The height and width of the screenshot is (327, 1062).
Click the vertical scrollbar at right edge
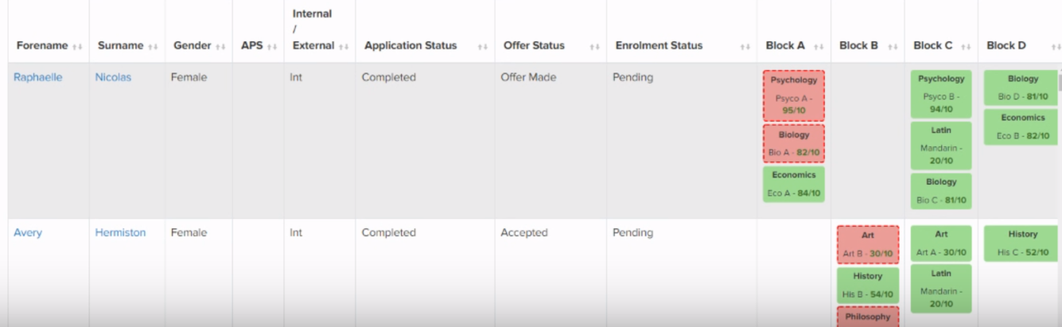pyautogui.click(x=1059, y=84)
